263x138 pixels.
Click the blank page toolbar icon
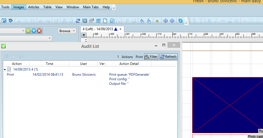click(105, 21)
